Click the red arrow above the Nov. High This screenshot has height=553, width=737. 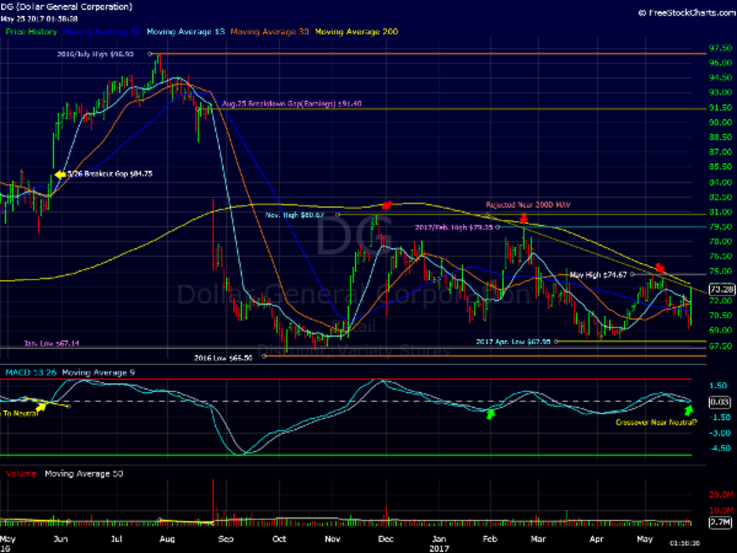tap(386, 205)
